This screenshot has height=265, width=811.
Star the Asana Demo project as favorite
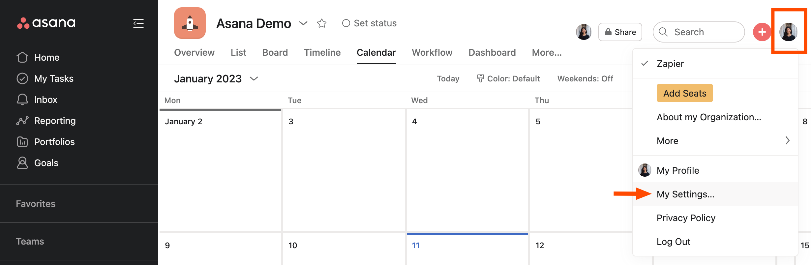pyautogui.click(x=322, y=23)
